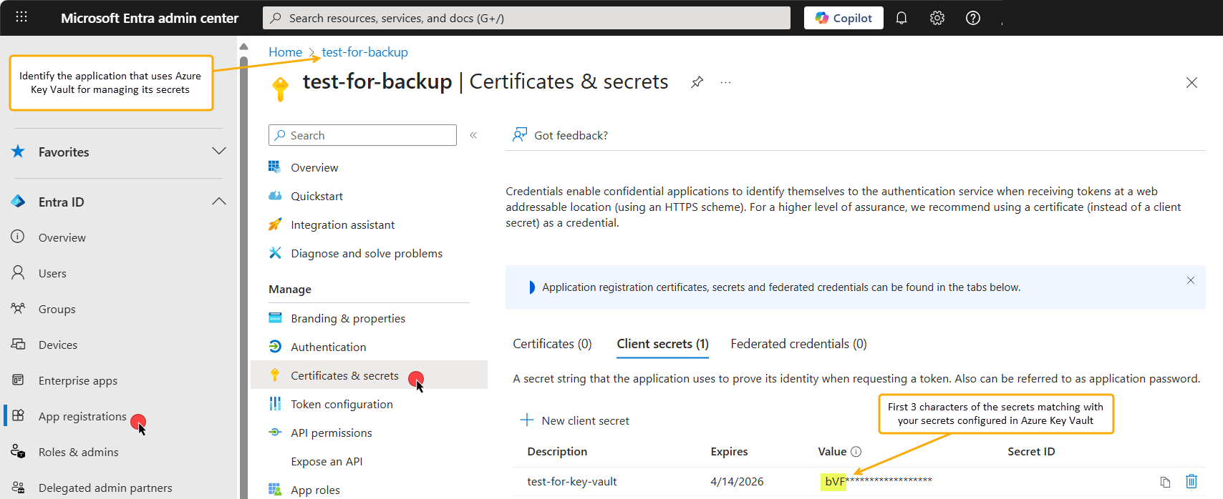This screenshot has height=499, width=1223.
Task: Open the portal waffle menu icon
Action: tap(21, 17)
